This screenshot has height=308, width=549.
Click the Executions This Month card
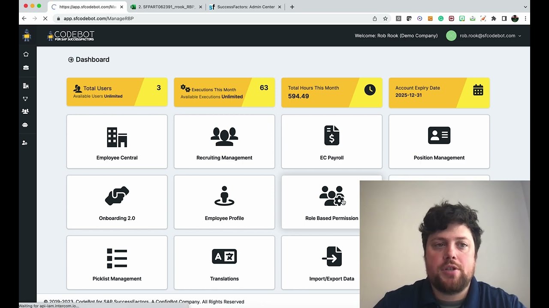[224, 92]
